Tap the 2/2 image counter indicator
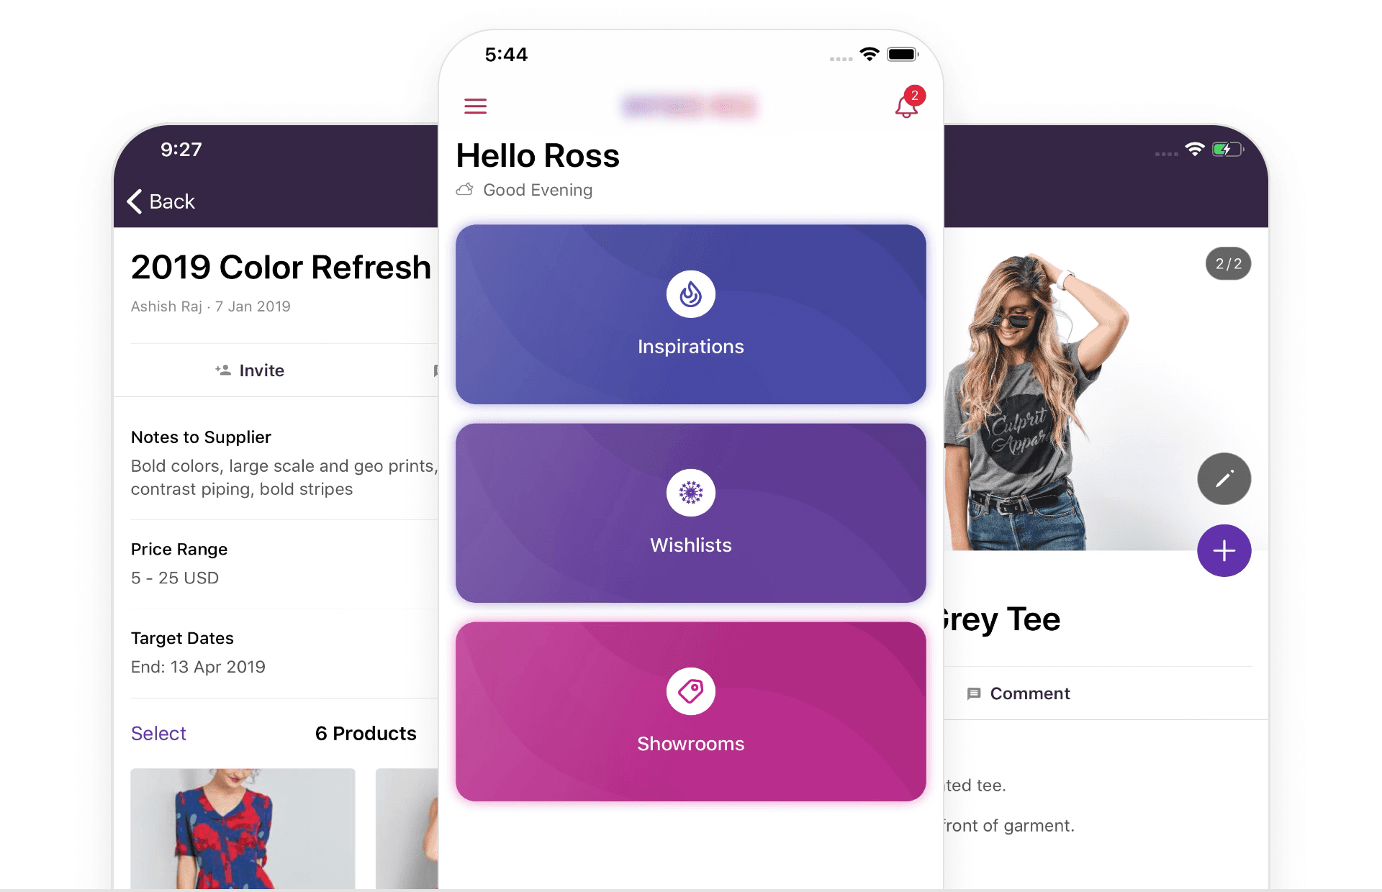The image size is (1382, 892). [1229, 264]
